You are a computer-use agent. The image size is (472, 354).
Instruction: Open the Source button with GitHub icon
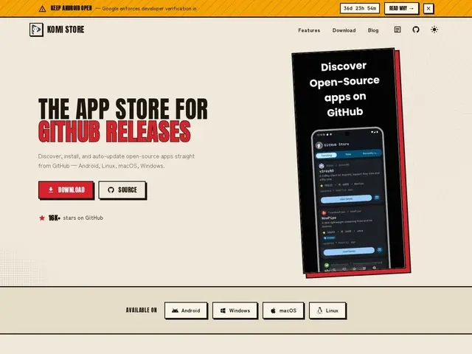pos(122,190)
